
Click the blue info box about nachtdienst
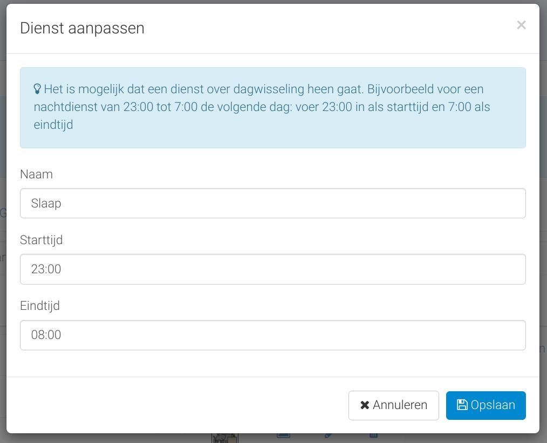(273, 108)
